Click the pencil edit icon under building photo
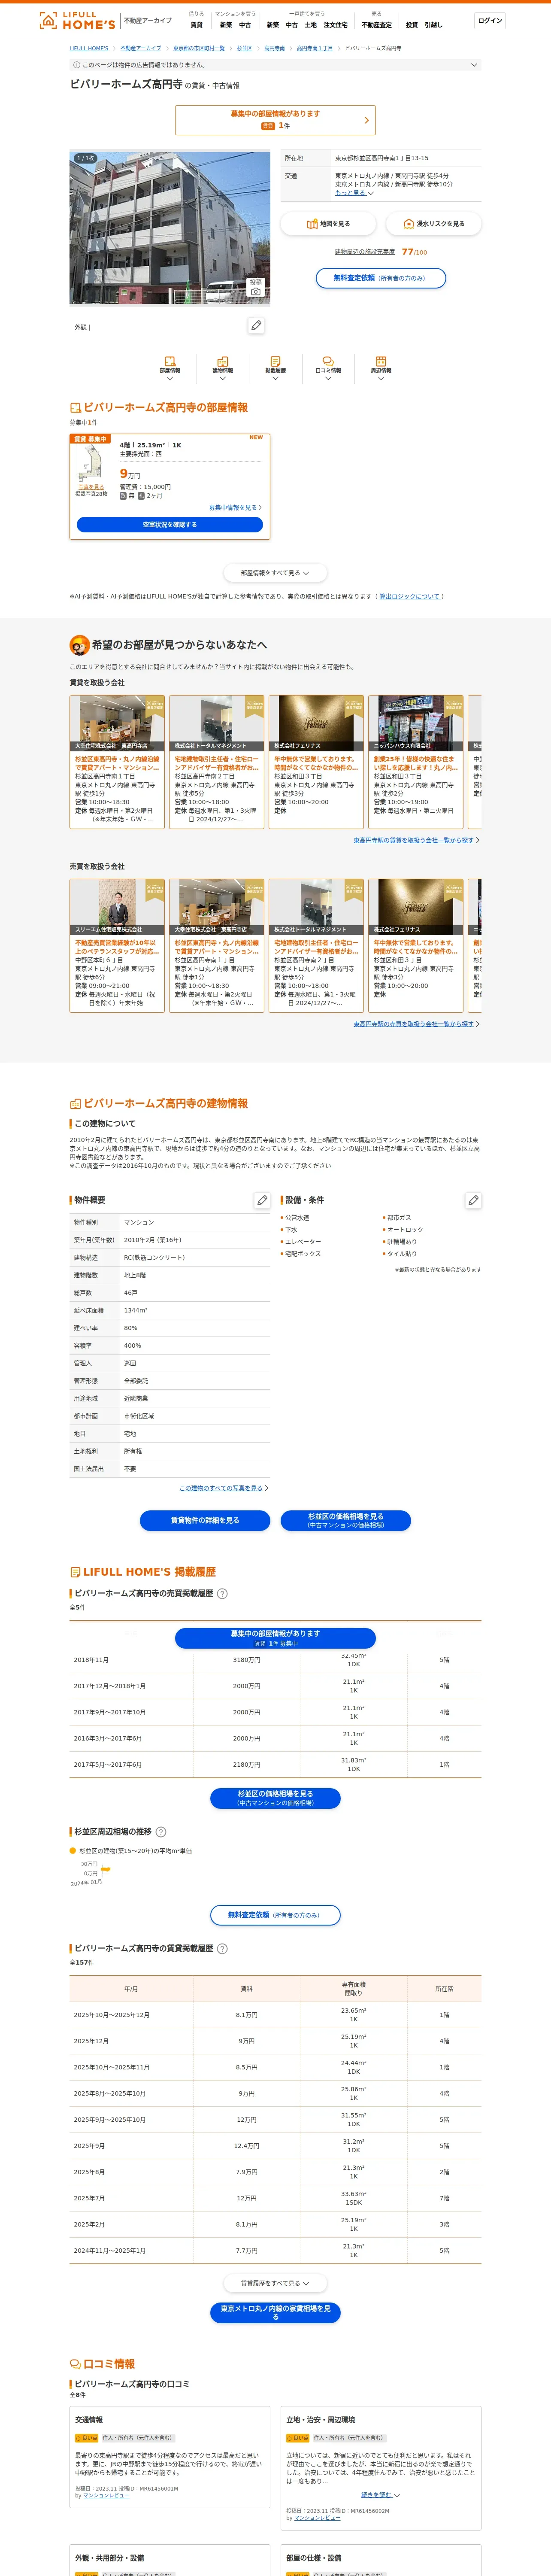This screenshot has height=2576, width=551. [x=256, y=325]
